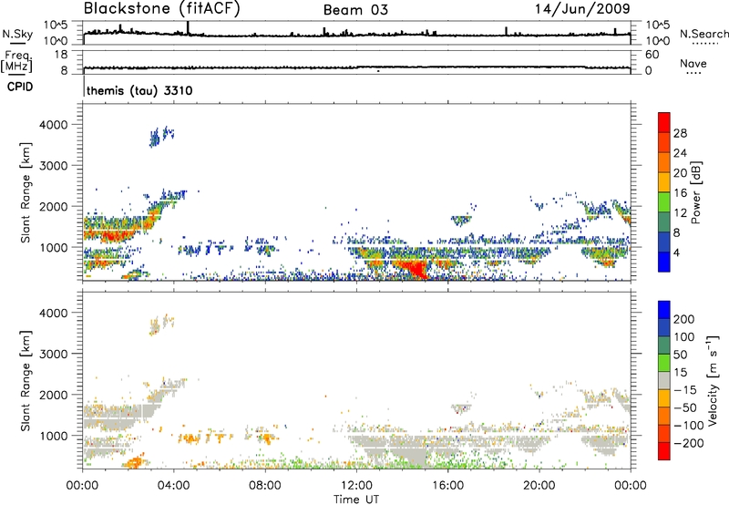
Task: Click the "1000" tick of the velocity panel
Action: coord(53,436)
